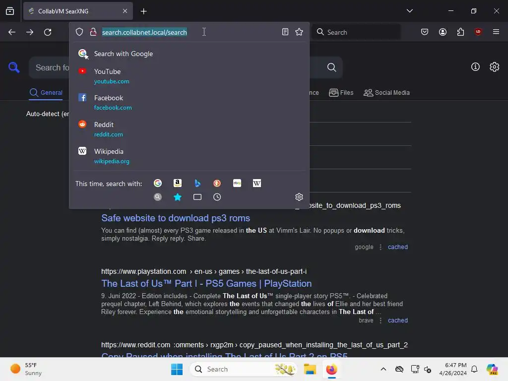
Task: Search this time with Amazon icon
Action: [178, 184]
